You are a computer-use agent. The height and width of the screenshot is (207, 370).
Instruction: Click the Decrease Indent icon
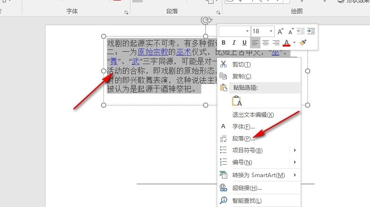click(301, 31)
